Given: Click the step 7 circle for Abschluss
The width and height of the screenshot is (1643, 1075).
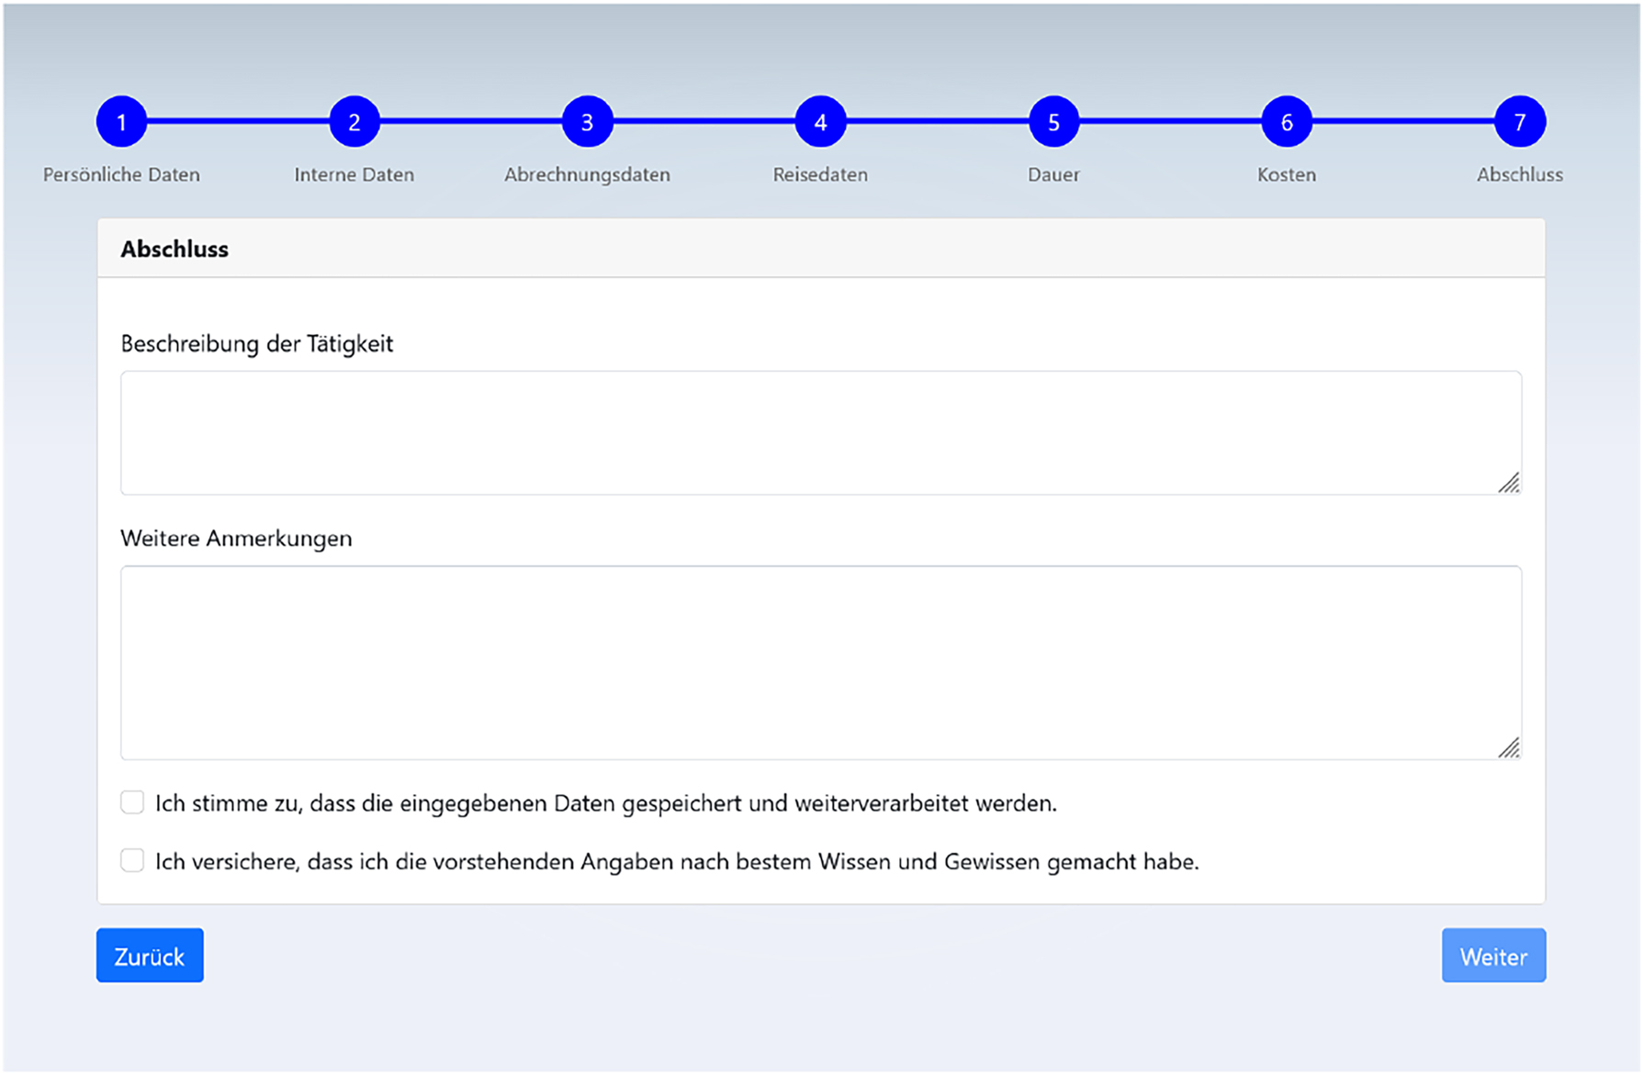Looking at the screenshot, I should point(1520,120).
